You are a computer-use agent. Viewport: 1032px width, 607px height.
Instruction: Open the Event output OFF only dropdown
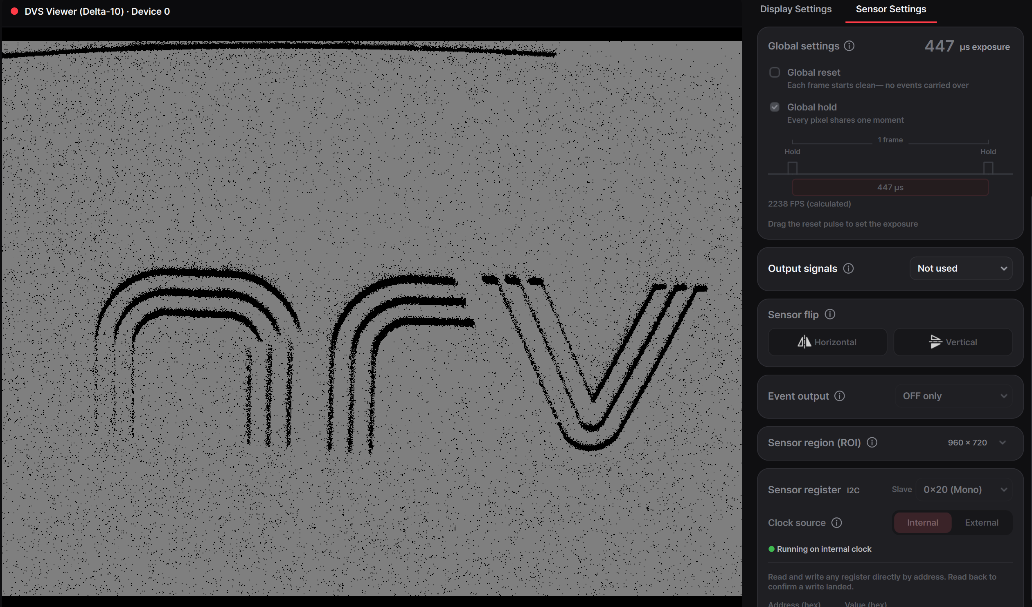pyautogui.click(x=954, y=396)
